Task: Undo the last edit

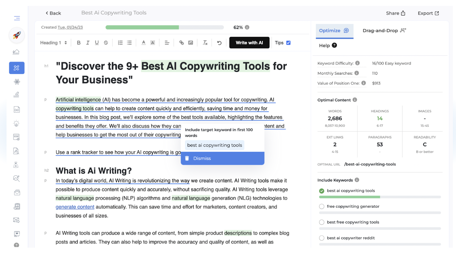Action: click(219, 43)
